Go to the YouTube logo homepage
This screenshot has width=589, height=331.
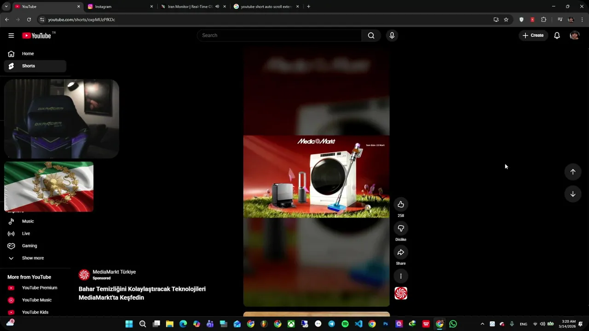click(36, 35)
